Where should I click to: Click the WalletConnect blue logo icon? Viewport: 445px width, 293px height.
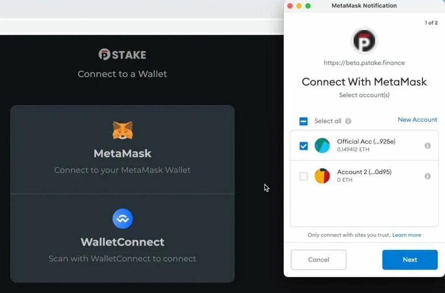(122, 218)
